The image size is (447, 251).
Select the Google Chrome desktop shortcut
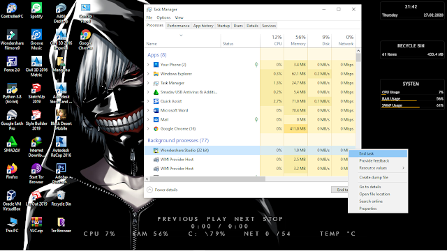pyautogui.click(x=85, y=40)
